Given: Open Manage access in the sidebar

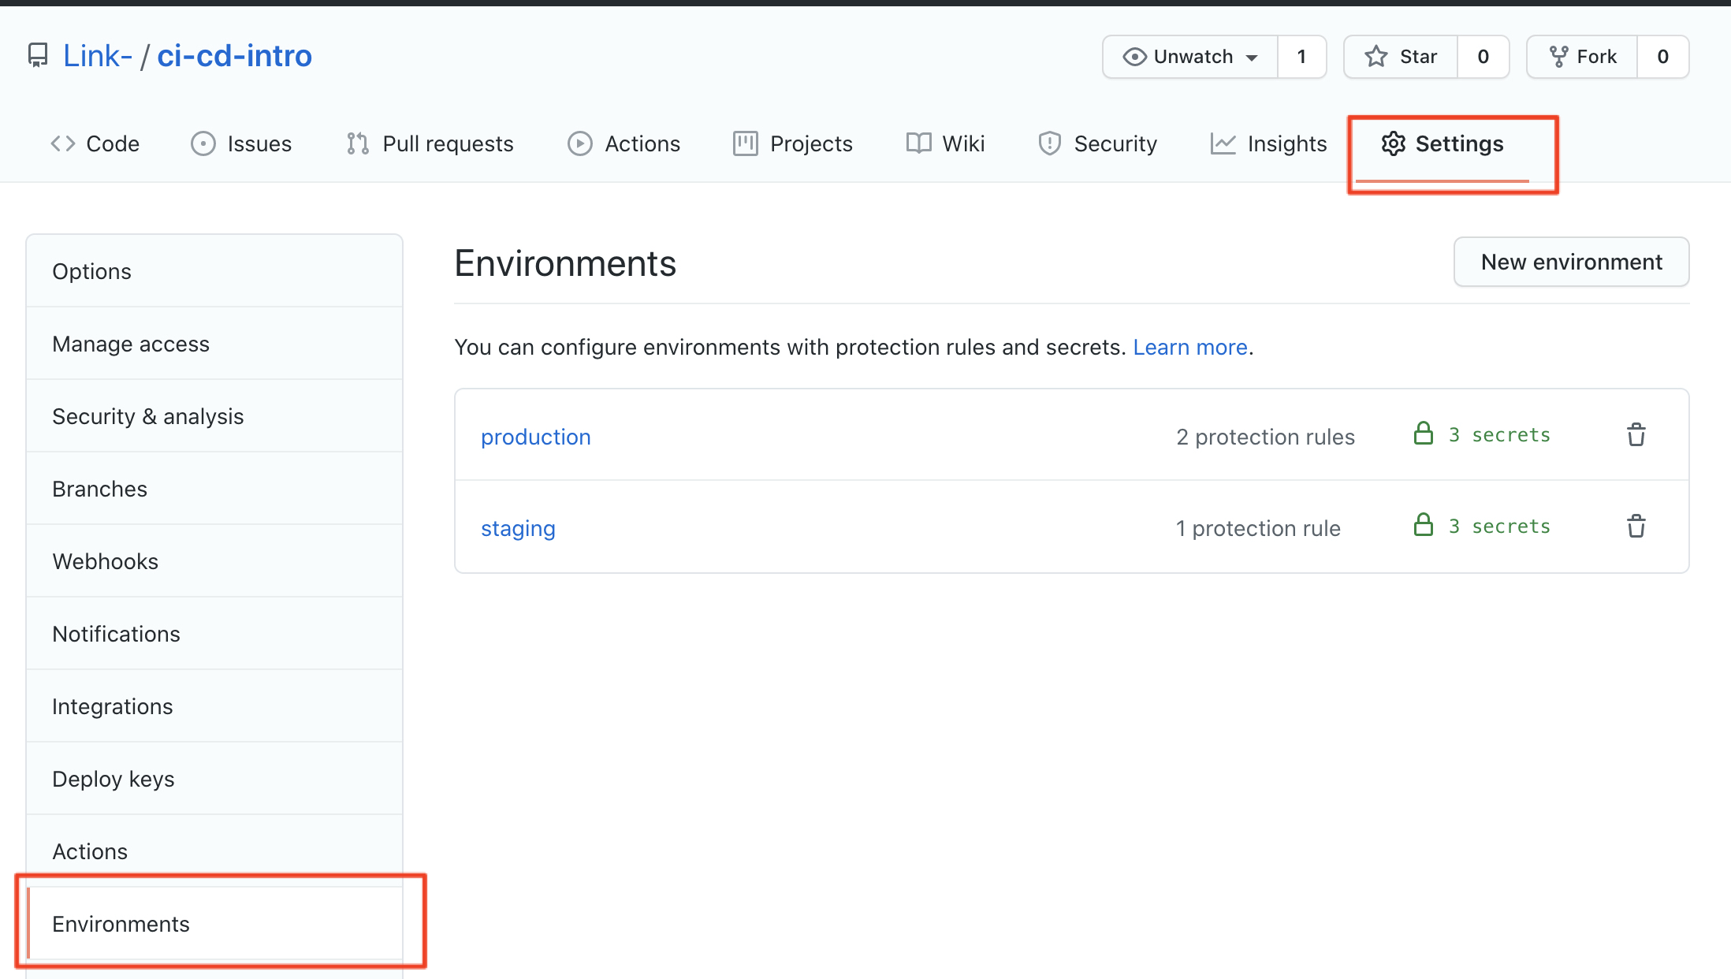Looking at the screenshot, I should click(214, 344).
